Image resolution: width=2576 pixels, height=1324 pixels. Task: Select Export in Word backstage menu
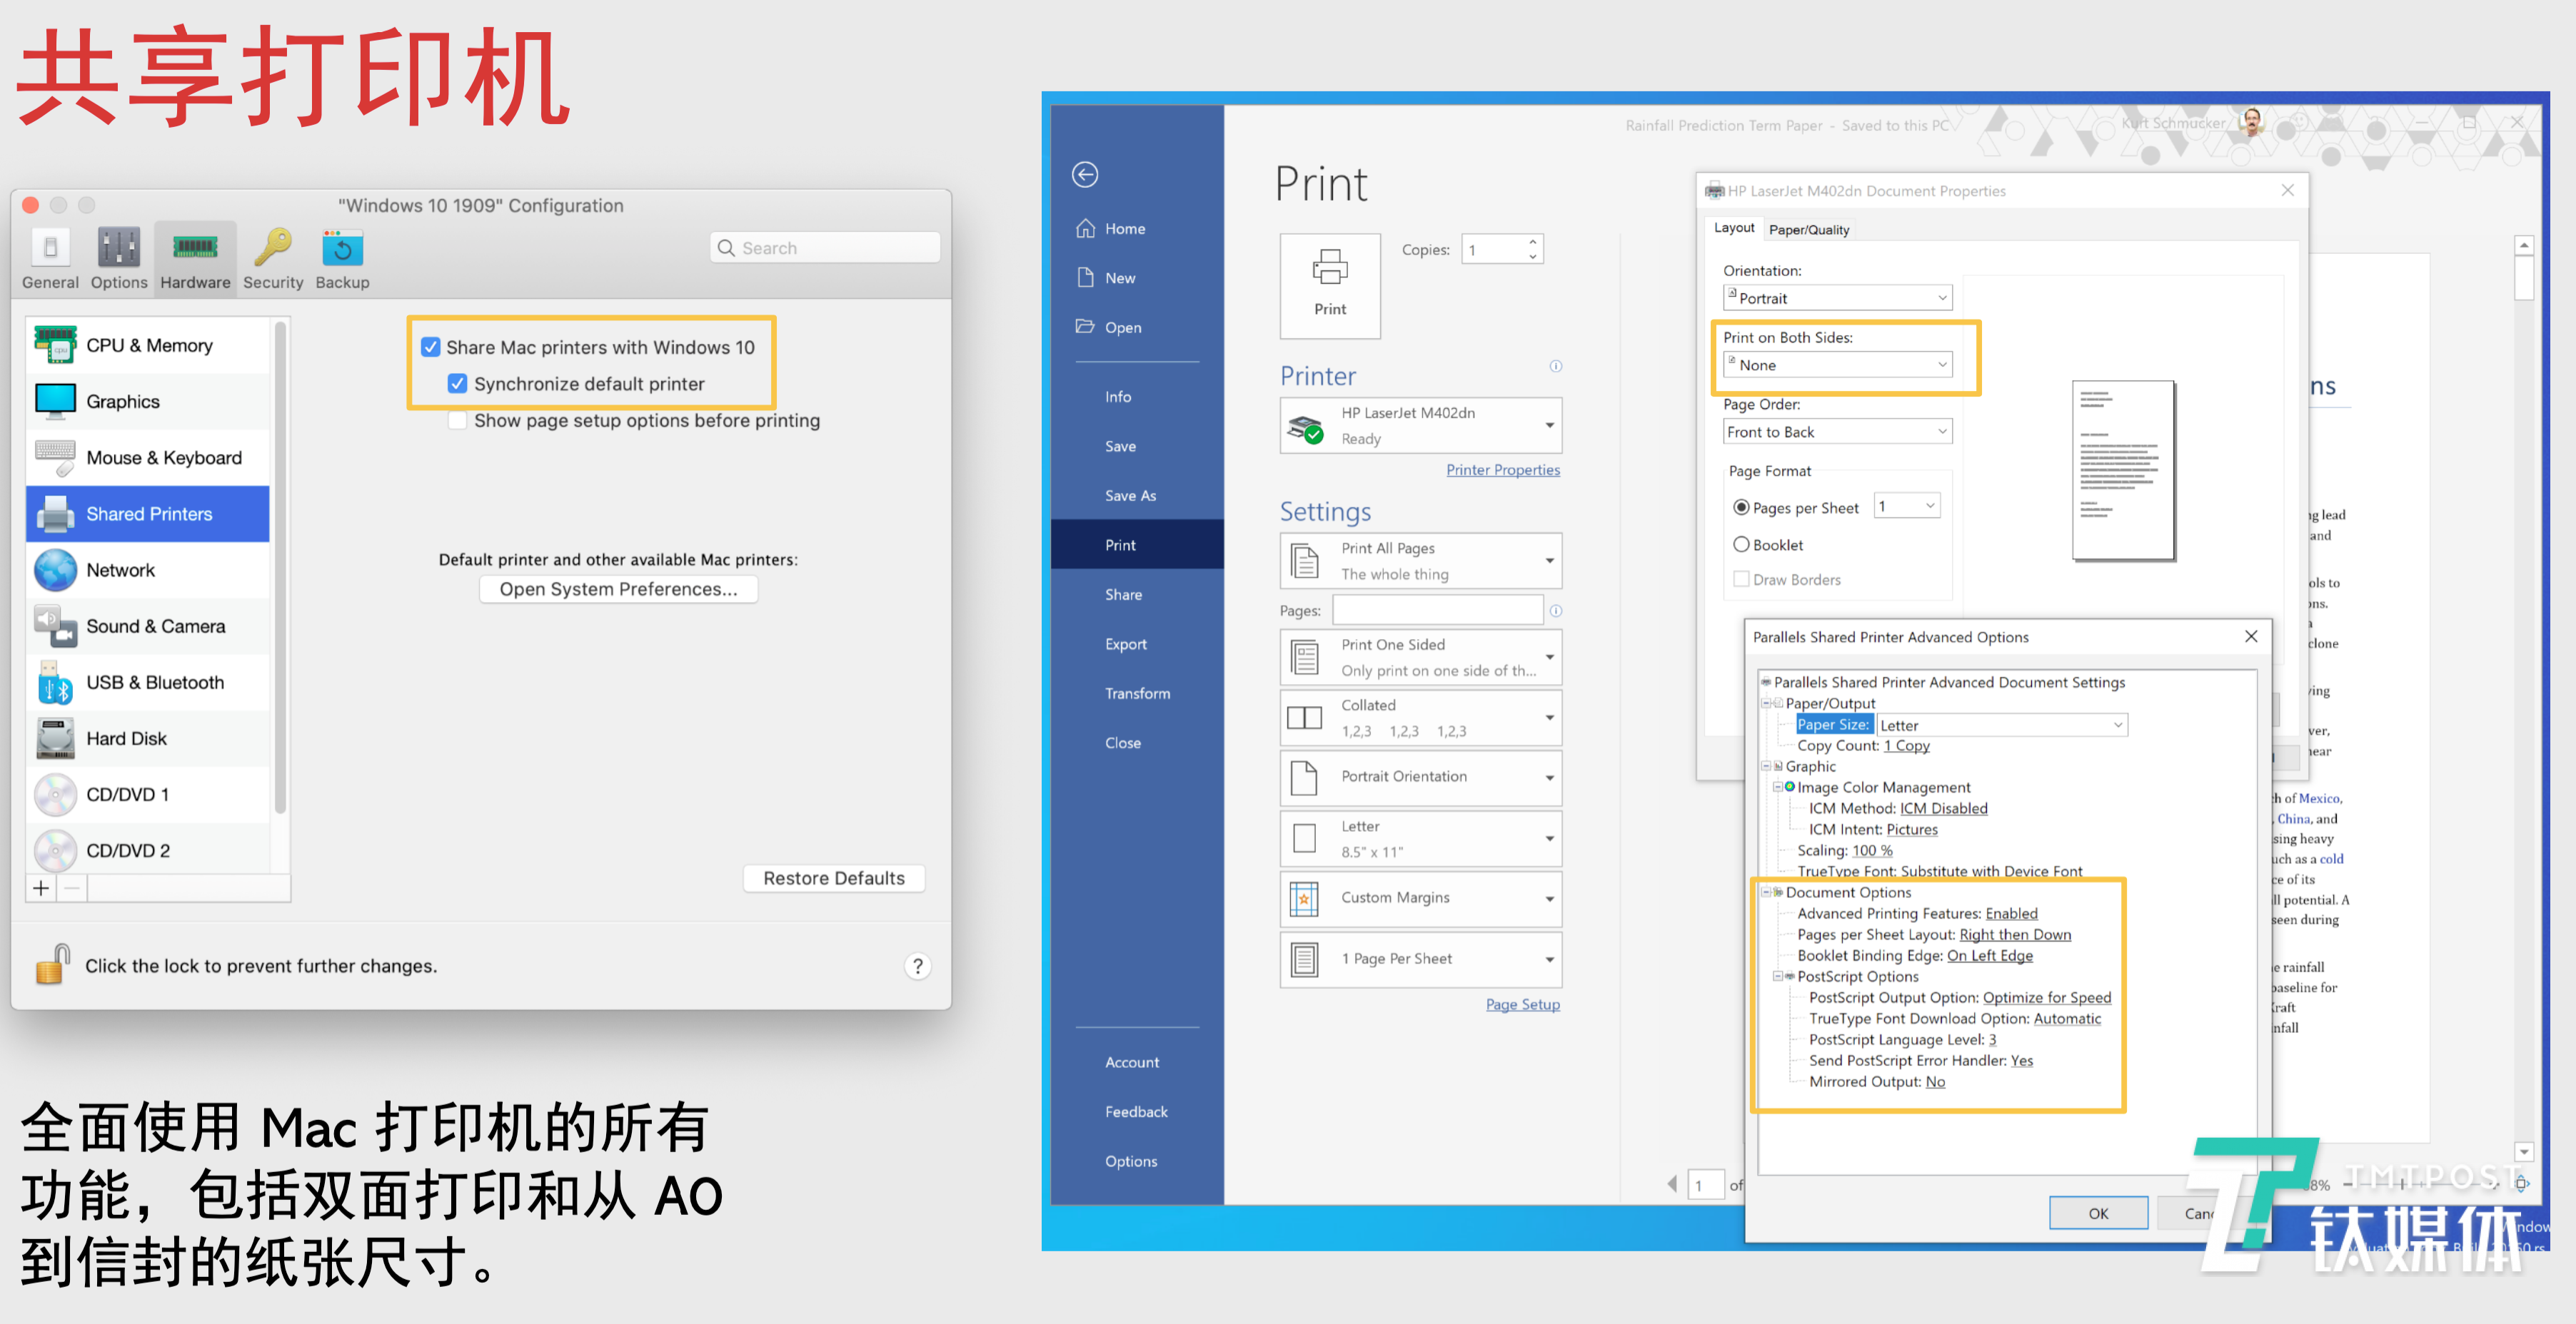[1126, 644]
